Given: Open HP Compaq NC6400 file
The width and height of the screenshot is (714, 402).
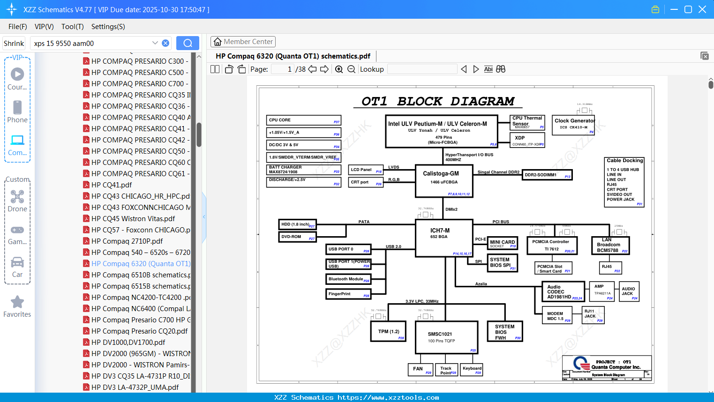Looking at the screenshot, I should (136, 308).
